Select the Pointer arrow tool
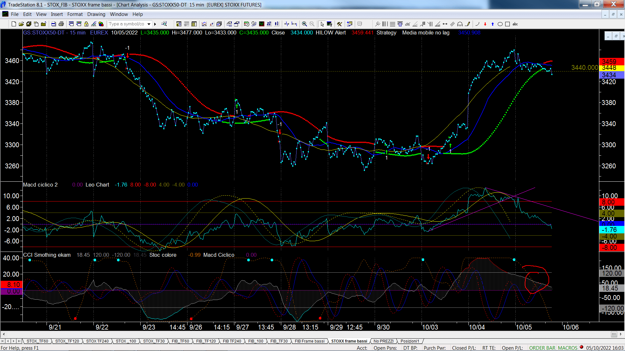Screen dimensions: 625x351 point(322,24)
